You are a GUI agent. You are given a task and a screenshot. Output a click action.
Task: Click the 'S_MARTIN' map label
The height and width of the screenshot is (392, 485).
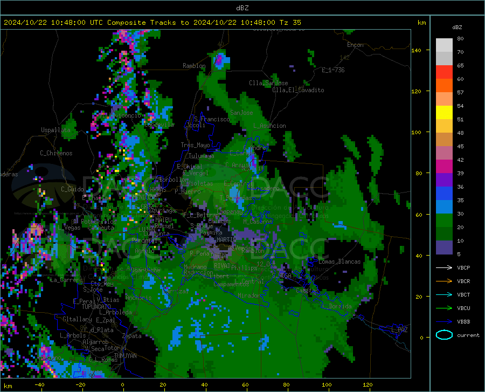223,240
